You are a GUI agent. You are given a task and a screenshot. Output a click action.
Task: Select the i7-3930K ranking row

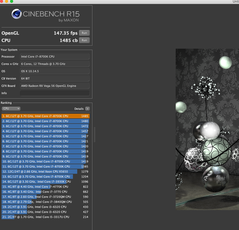(x=45, y=182)
